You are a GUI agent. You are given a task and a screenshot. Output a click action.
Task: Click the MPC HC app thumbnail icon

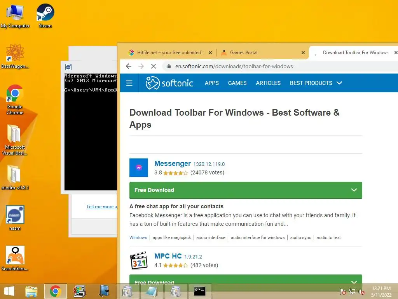pos(139,260)
